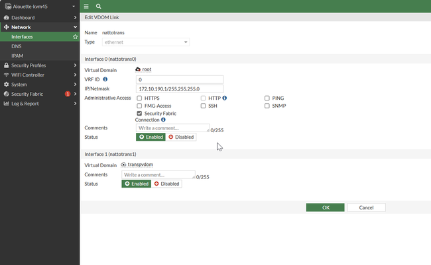Click the Interface 0 (nattotrans0) header

pos(110,59)
